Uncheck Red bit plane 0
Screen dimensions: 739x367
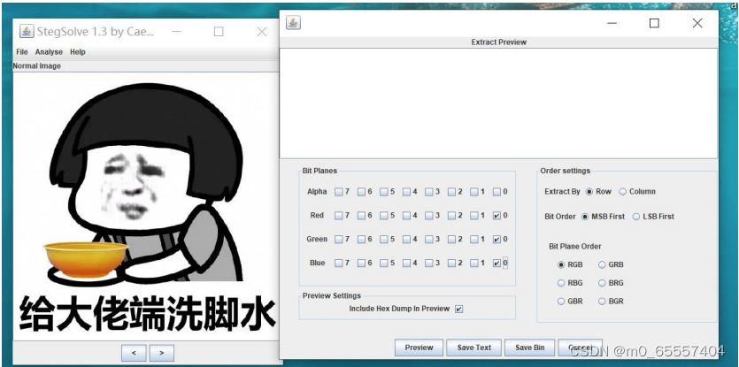coord(497,215)
